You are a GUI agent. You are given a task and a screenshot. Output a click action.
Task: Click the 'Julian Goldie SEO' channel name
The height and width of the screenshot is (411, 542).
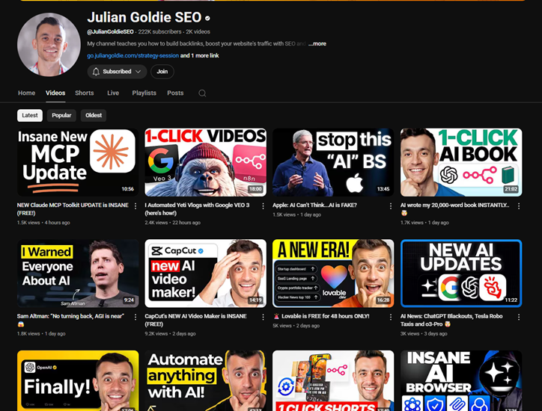(144, 17)
